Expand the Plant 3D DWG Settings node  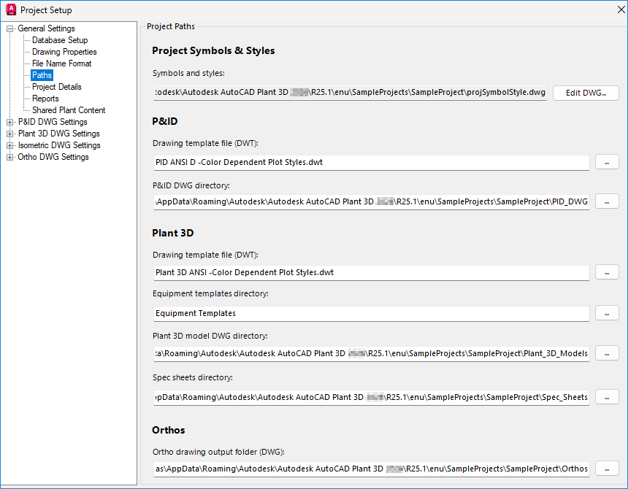pos(9,134)
